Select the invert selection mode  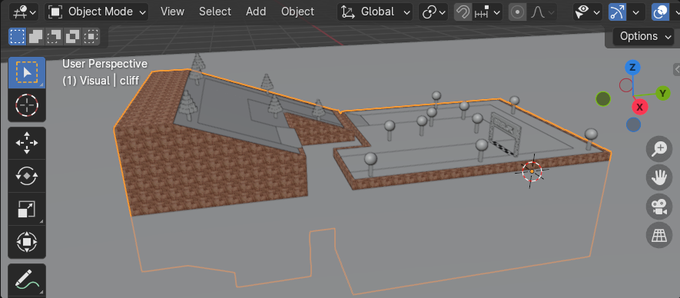tap(72, 37)
